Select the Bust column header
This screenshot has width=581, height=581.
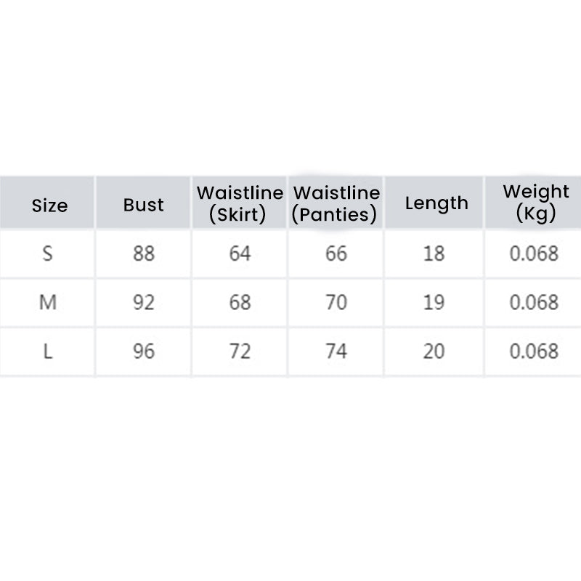(144, 205)
